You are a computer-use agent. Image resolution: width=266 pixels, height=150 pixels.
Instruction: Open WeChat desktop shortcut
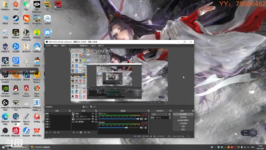[x=26, y=5]
